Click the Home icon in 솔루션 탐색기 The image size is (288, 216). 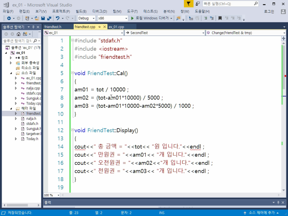[19, 34]
